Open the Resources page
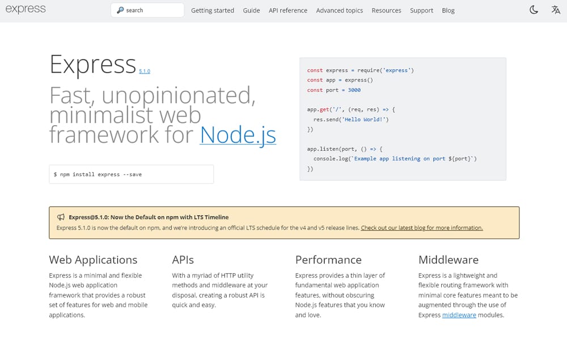567x340 pixels. (x=386, y=10)
